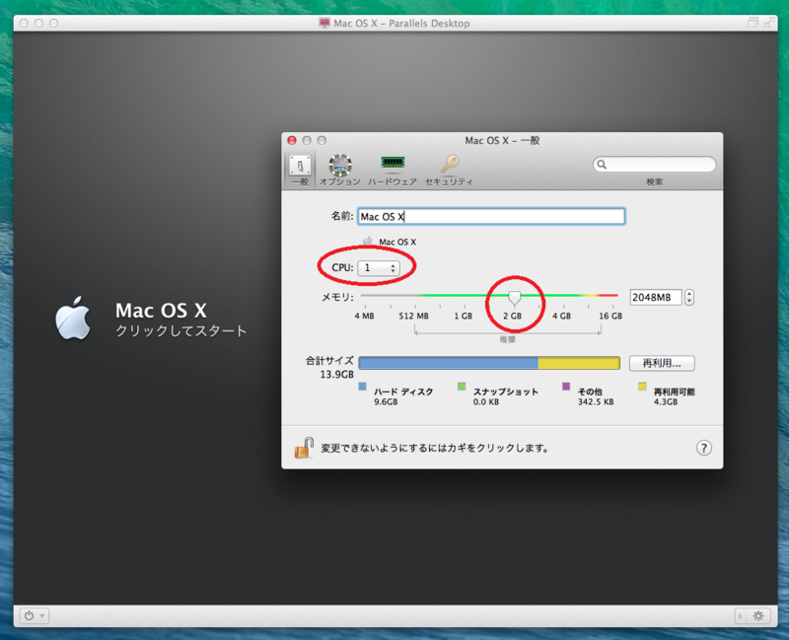
Task: Click the 名前 field containing Mac OS X
Action: (490, 216)
